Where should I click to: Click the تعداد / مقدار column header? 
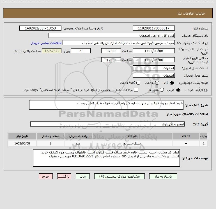tap(50, 136)
